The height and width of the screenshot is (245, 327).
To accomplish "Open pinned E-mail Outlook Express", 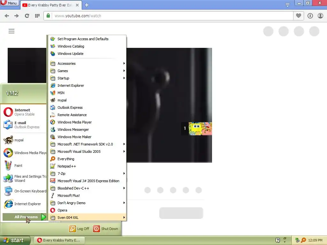I will pyautogui.click(x=24, y=125).
